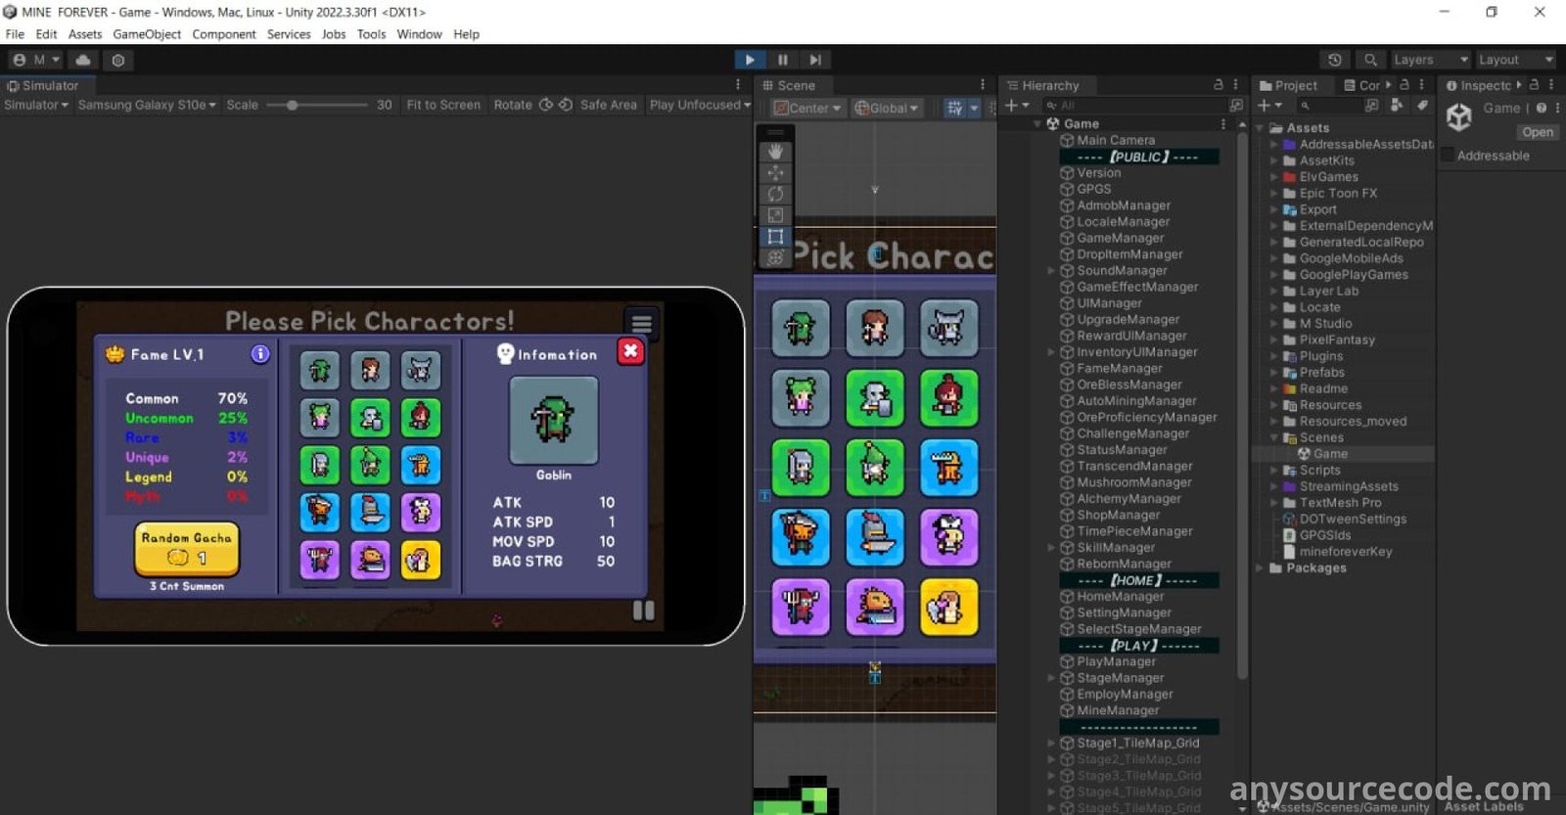The width and height of the screenshot is (1566, 815).
Task: Close the Infomation panel with red X
Action: click(x=630, y=350)
